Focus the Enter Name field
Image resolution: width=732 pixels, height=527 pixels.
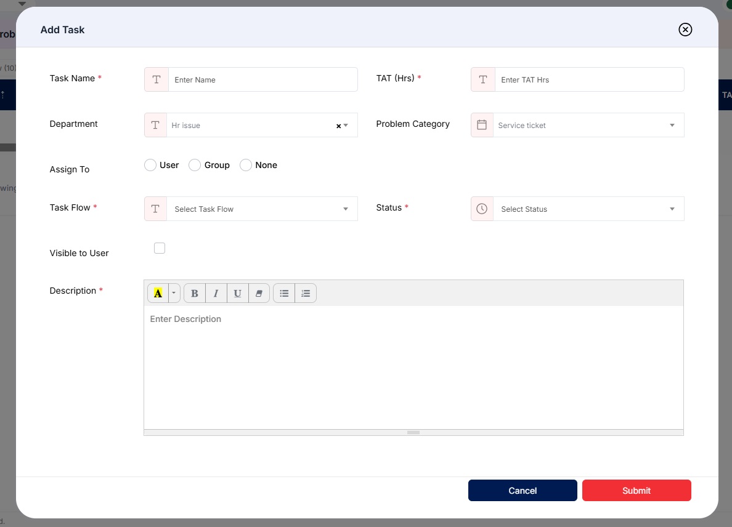tap(263, 79)
